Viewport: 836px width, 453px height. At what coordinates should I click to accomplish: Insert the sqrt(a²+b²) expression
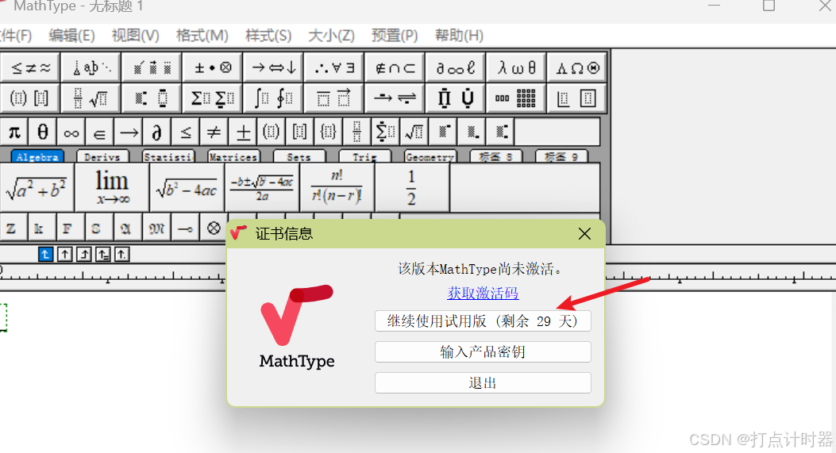37,188
